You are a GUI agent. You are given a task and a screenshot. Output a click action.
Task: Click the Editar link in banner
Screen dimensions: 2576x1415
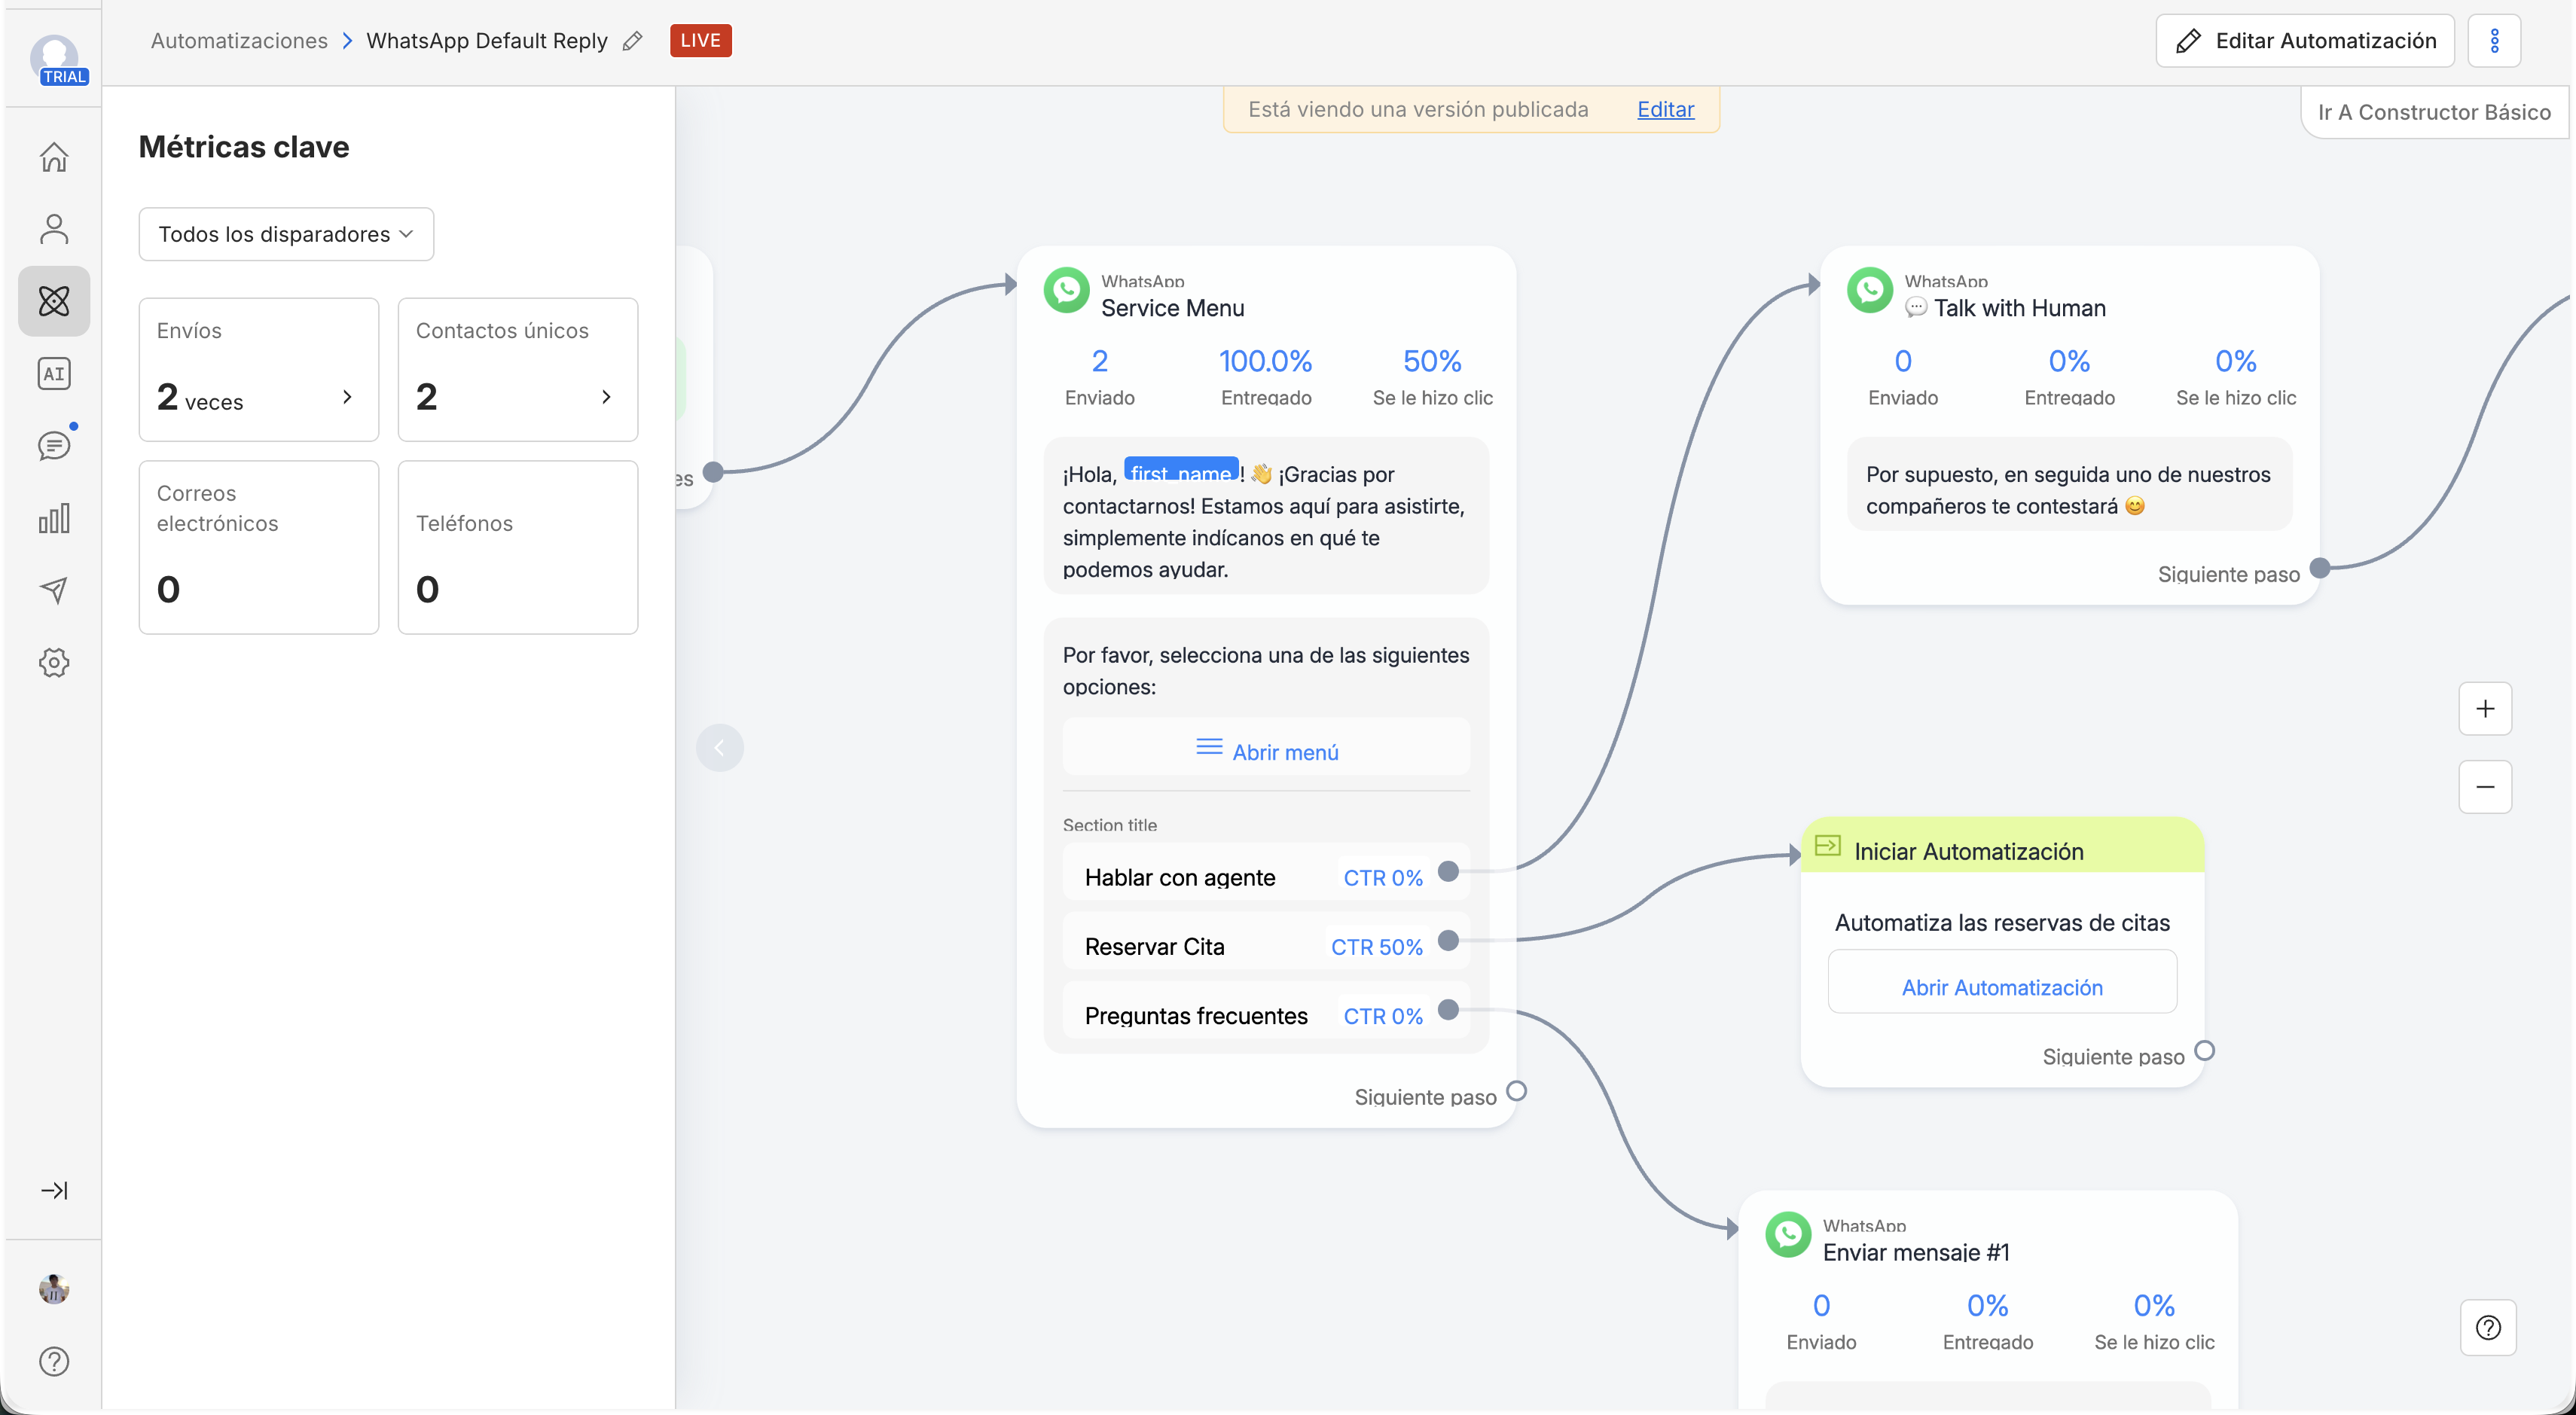(1665, 109)
